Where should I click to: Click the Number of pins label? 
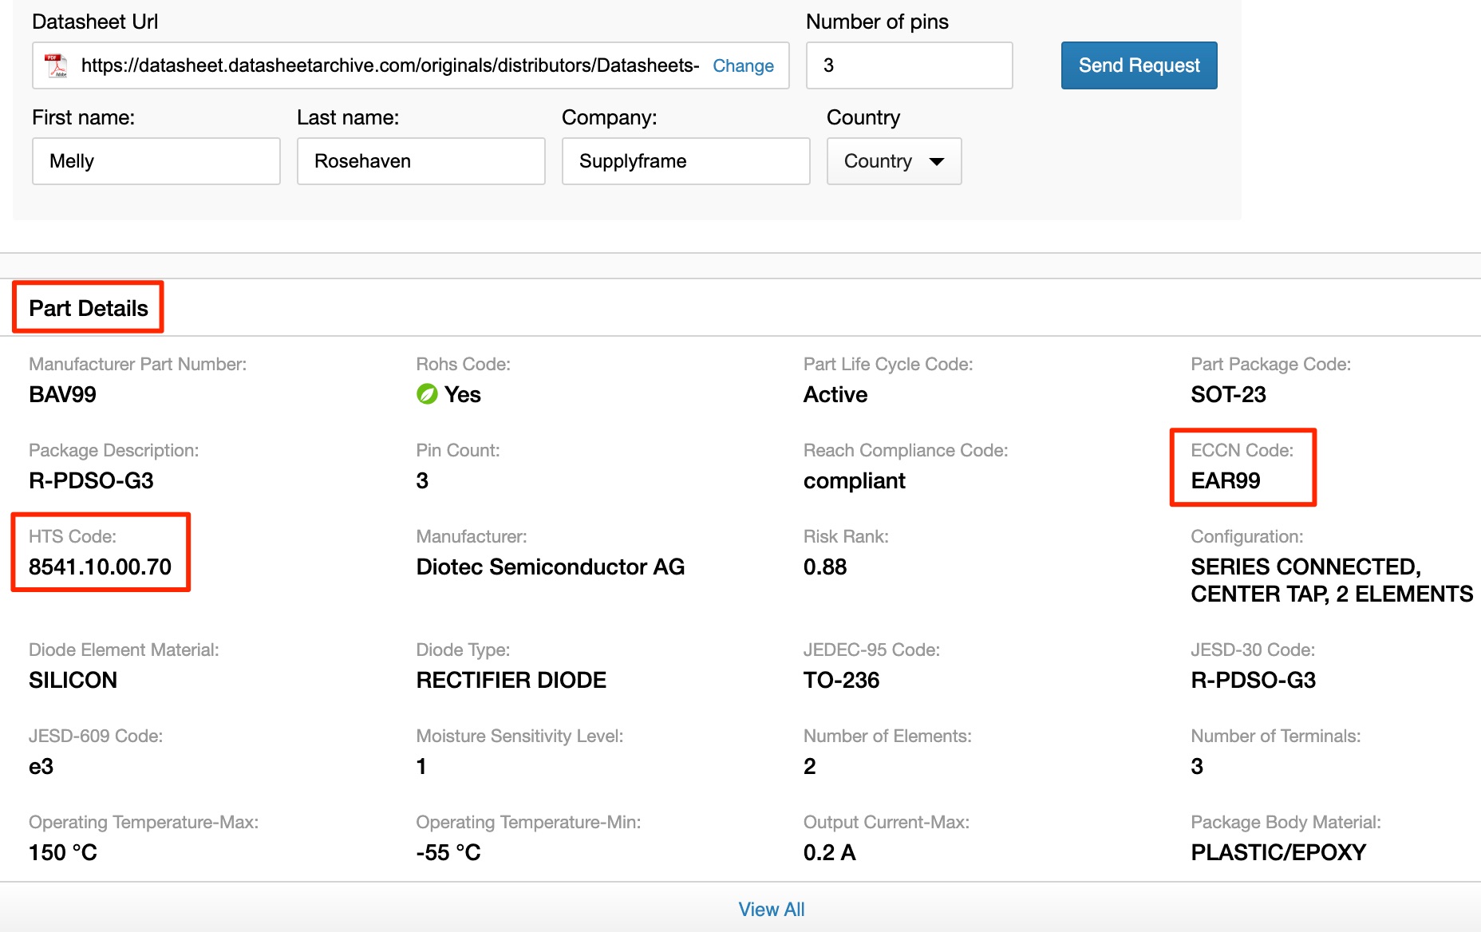pos(877,22)
